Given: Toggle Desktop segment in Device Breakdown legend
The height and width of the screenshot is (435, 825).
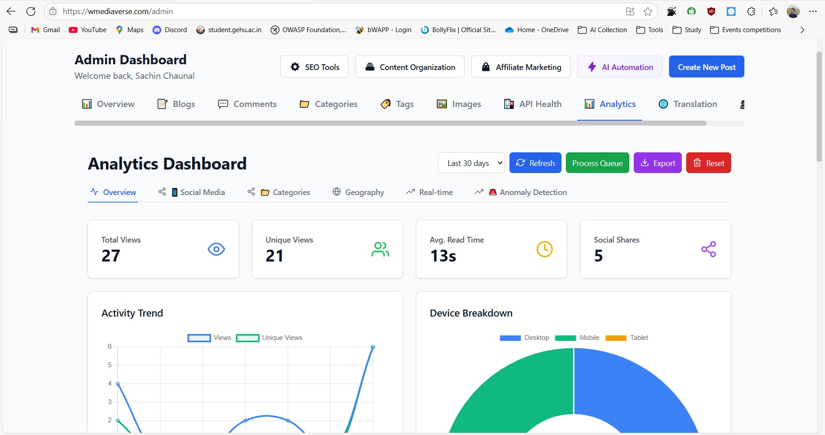Looking at the screenshot, I should pos(524,338).
